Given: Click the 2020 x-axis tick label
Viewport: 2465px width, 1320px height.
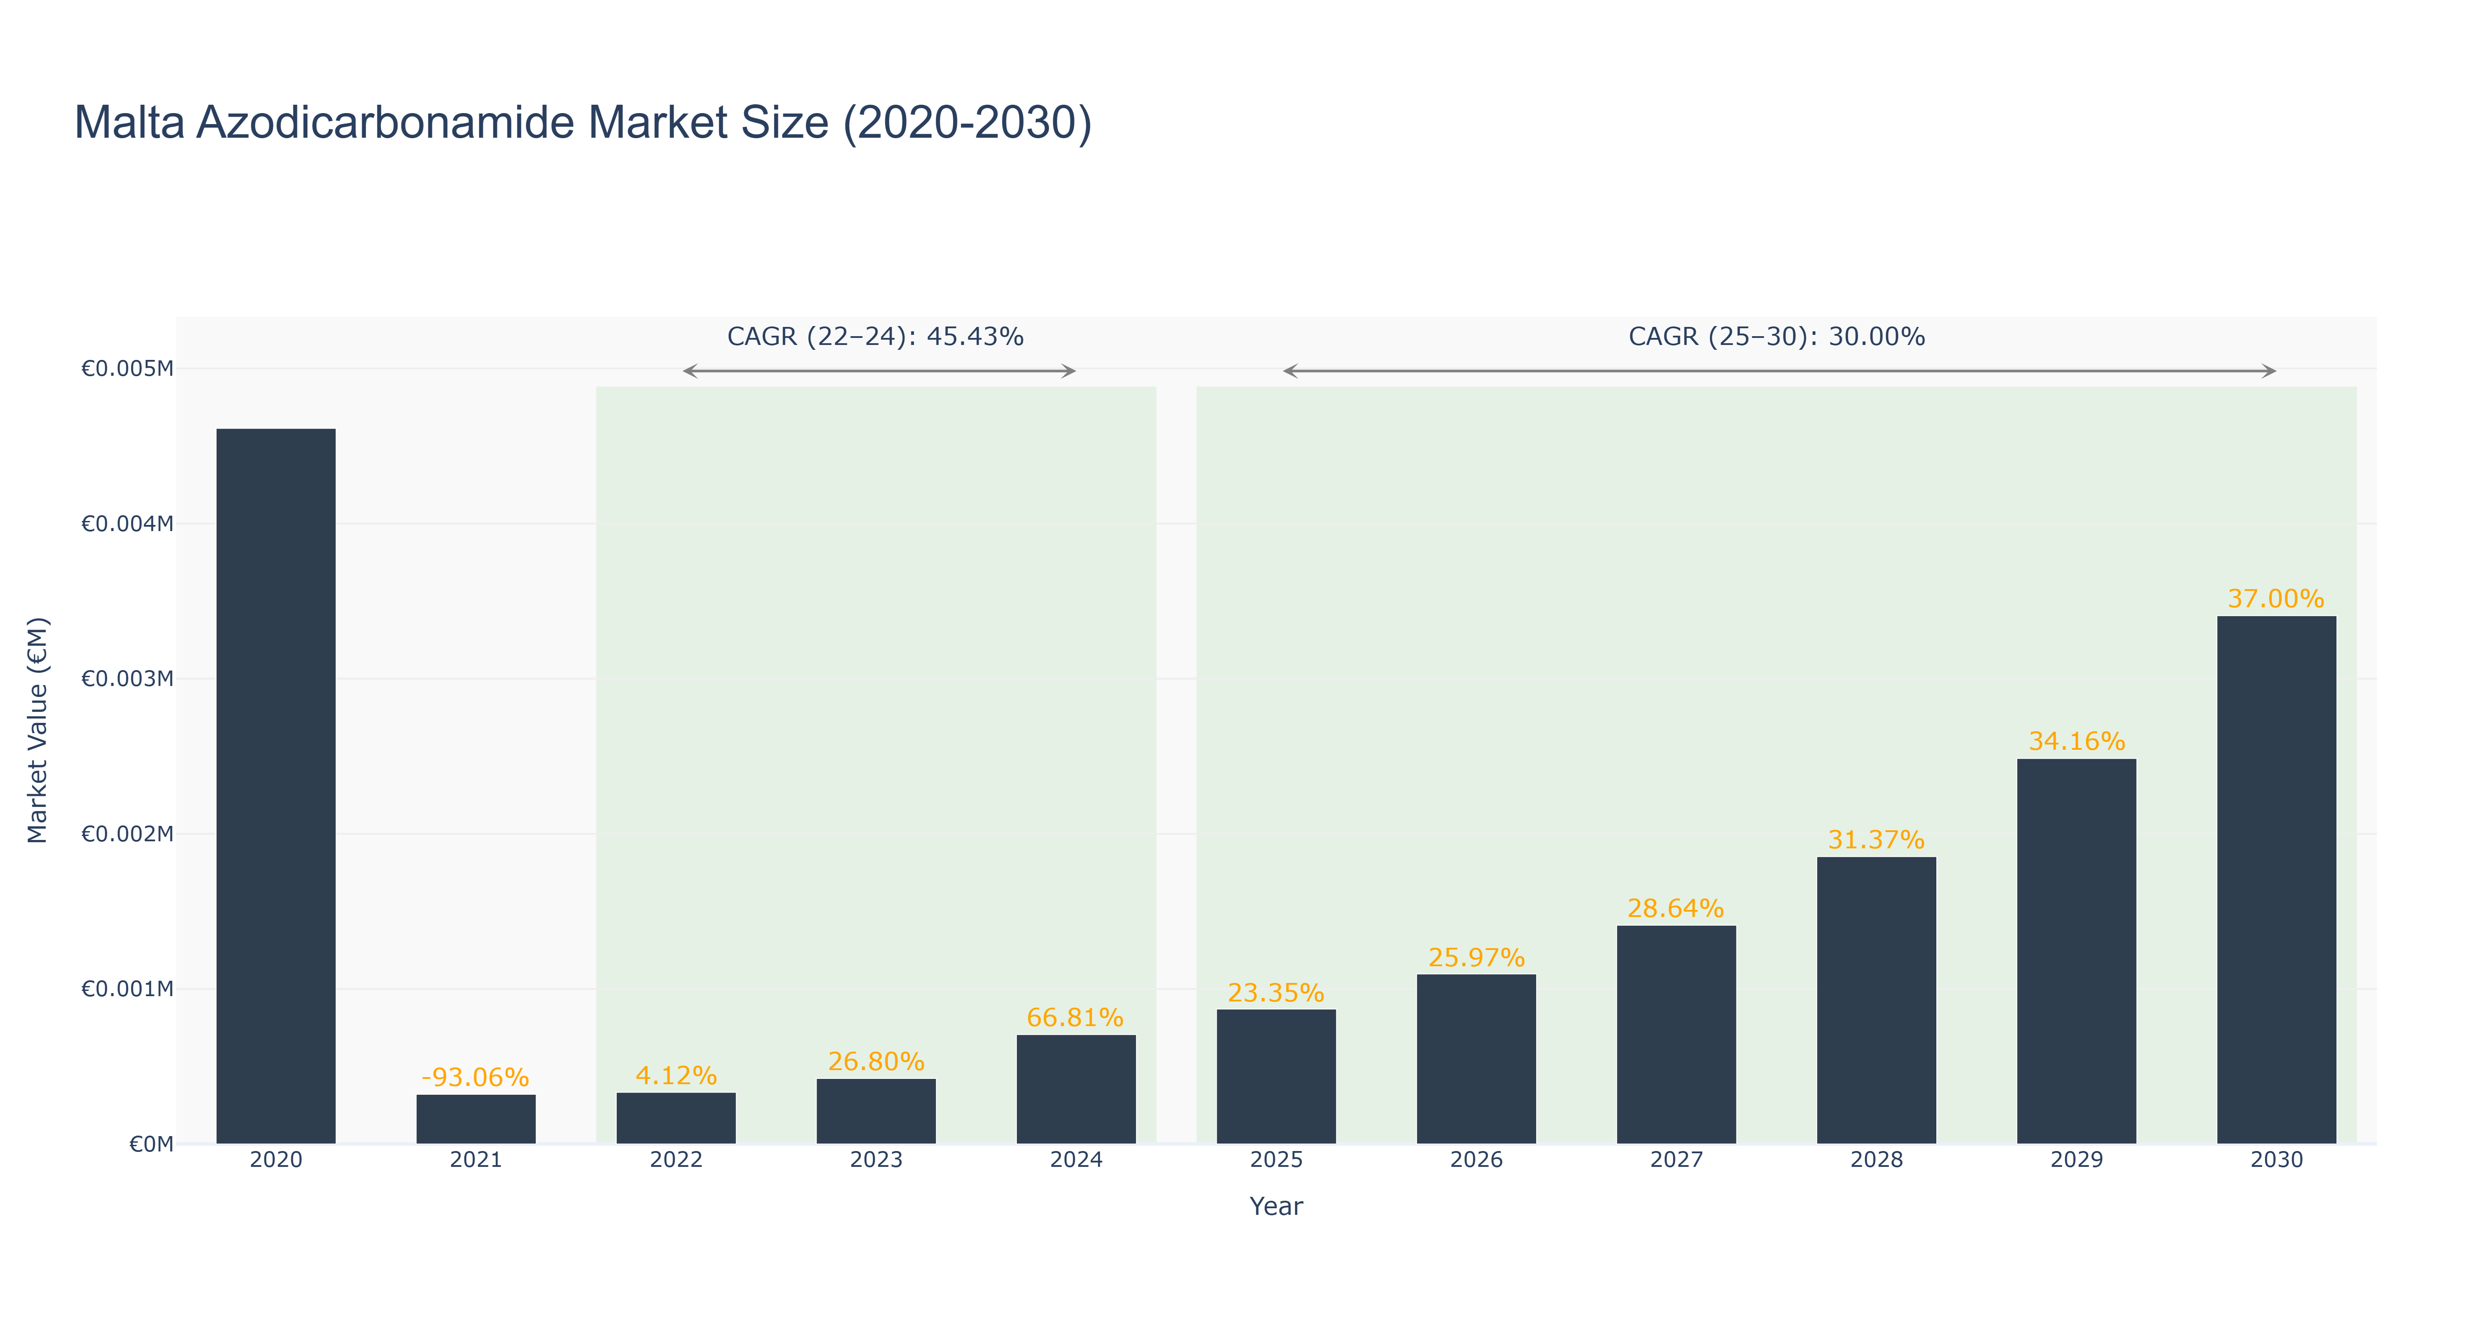Looking at the screenshot, I should 276,1160.
